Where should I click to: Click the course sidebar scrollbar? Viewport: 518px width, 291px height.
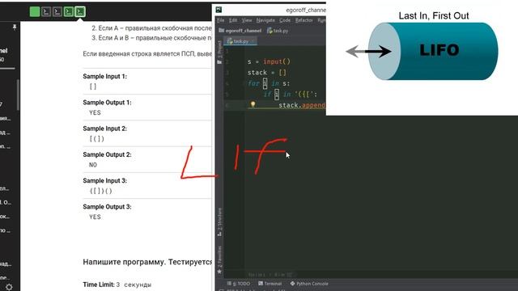click(18, 95)
